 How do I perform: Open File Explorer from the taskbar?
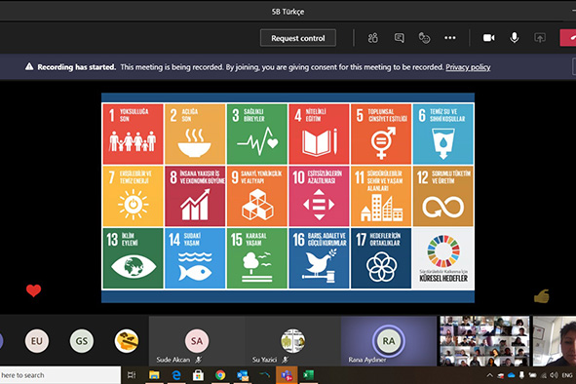154,375
